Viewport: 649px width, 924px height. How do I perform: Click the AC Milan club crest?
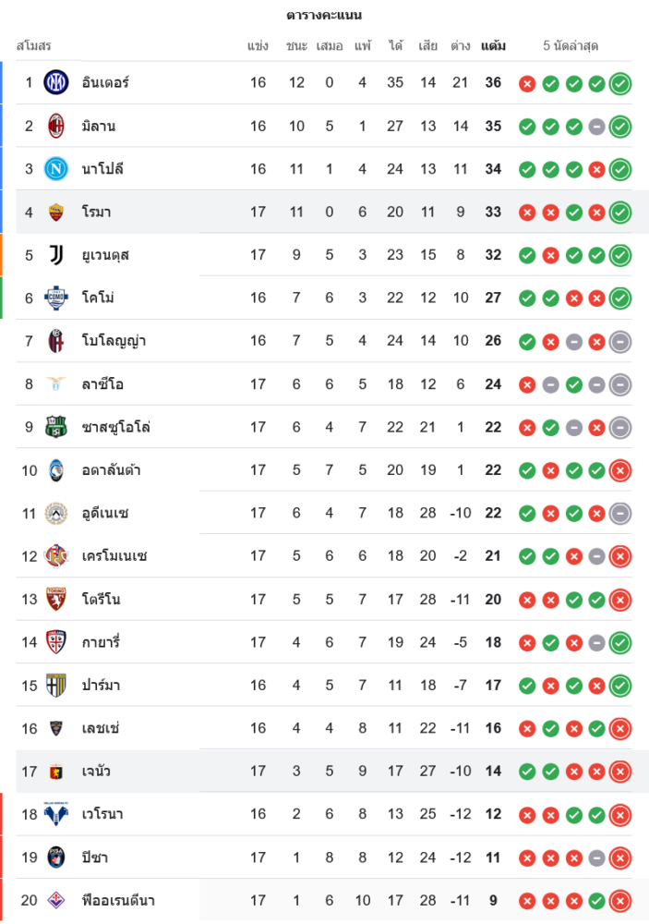click(x=56, y=126)
